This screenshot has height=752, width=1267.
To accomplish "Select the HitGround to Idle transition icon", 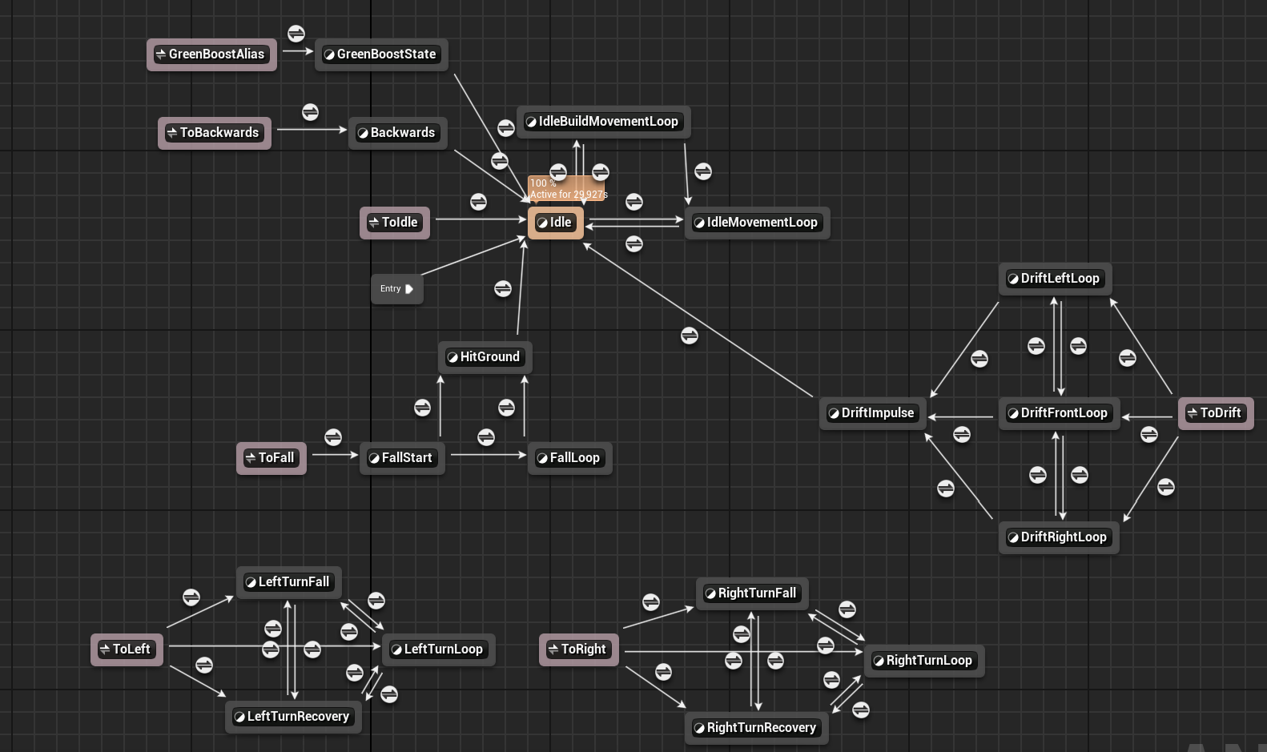I will [503, 288].
